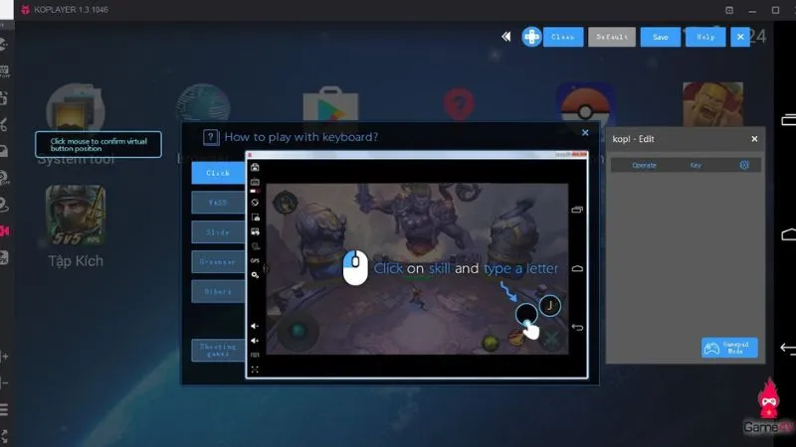This screenshot has height=447, width=796.
Task: Collapse the keymap toolbar with double-arrow icon
Action: coord(506,37)
